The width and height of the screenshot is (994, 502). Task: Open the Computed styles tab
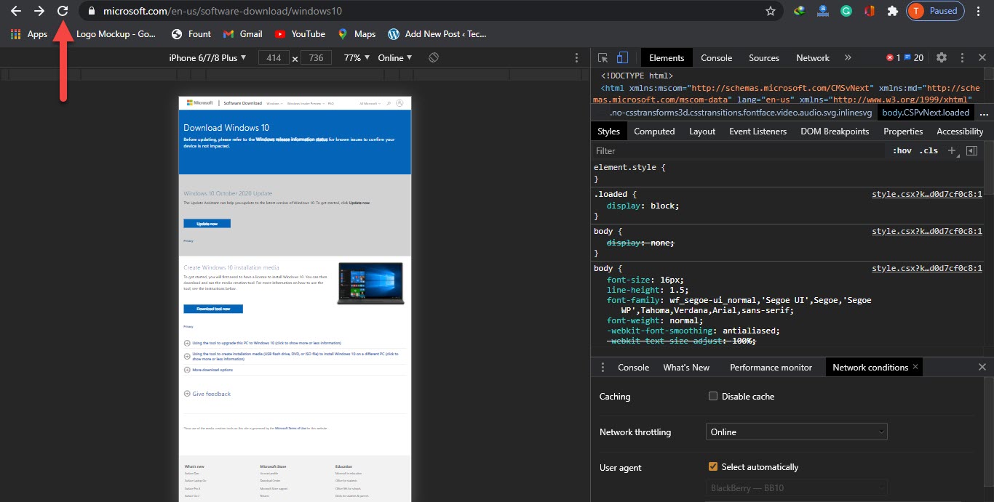(x=654, y=131)
